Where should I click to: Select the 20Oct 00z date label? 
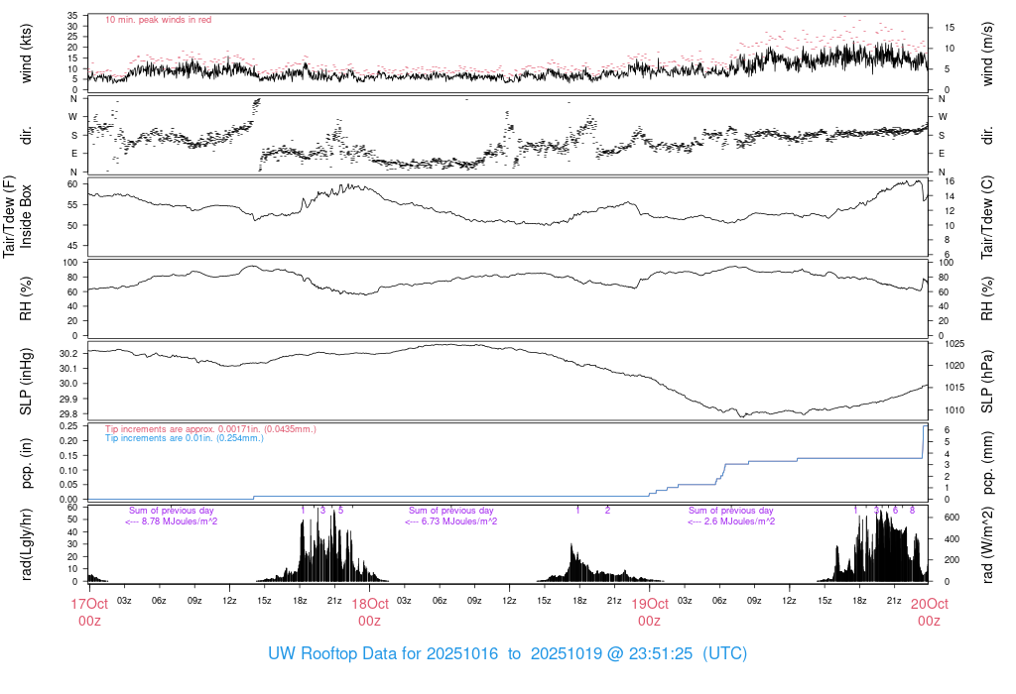(929, 612)
